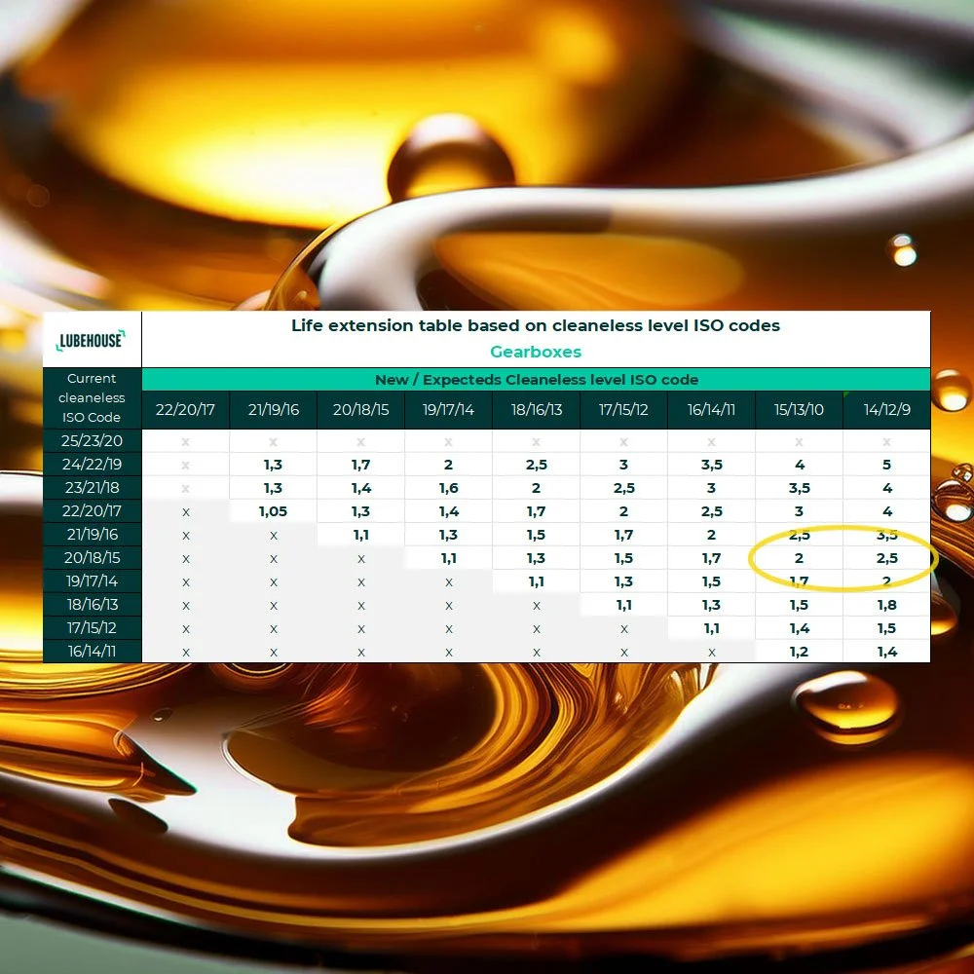Pick the value 1,4 in row 23/21/18
This screenshot has width=974, height=974.
(361, 488)
